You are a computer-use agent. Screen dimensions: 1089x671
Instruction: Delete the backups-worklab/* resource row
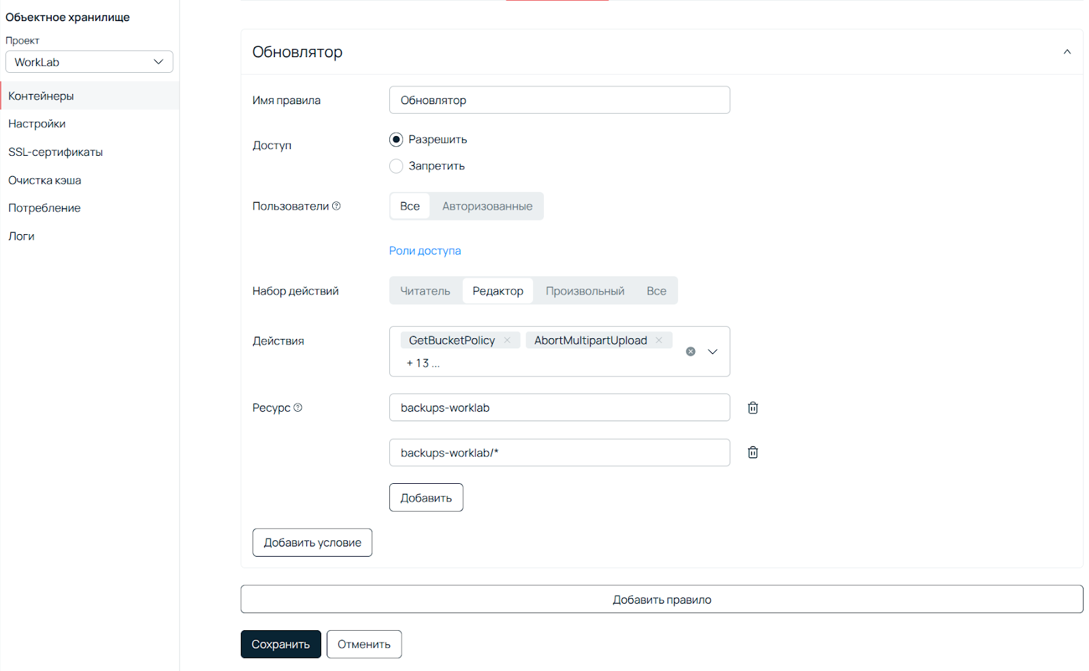[753, 453]
